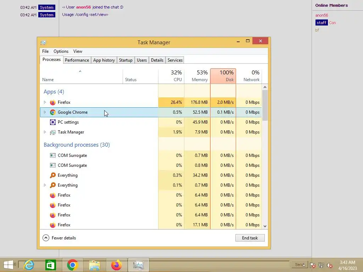Click the COM Surrogate icon using 0.7 MB

53,155
